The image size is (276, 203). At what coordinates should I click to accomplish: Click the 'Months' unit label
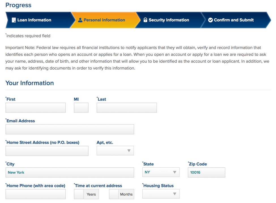tap(126, 194)
